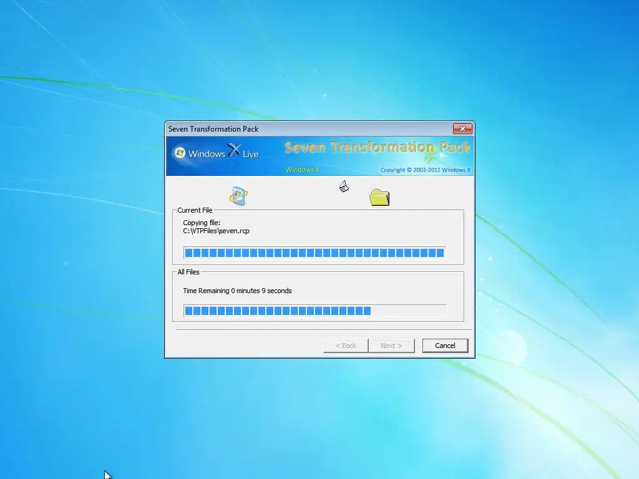Click the 'Copying file:' label

pos(202,223)
